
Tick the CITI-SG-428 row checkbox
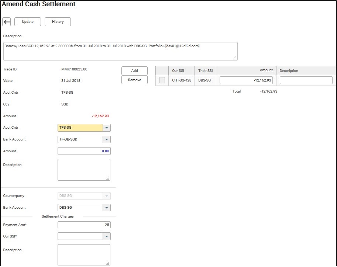click(x=162, y=80)
